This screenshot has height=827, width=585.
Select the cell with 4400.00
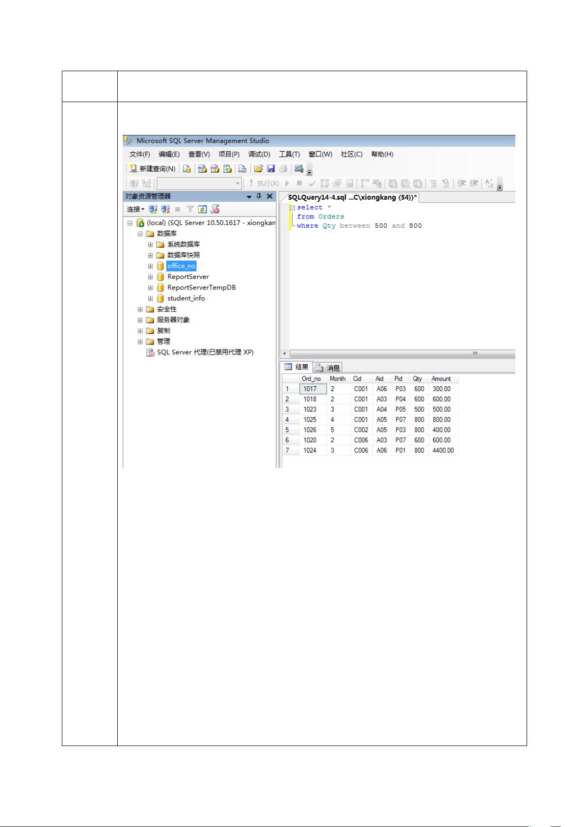click(443, 451)
